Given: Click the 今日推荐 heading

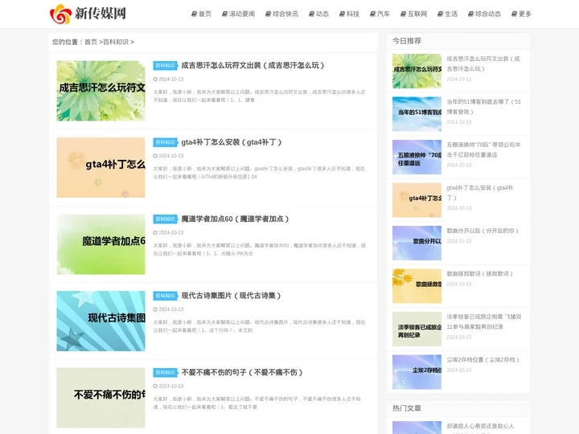Looking at the screenshot, I should tap(407, 41).
